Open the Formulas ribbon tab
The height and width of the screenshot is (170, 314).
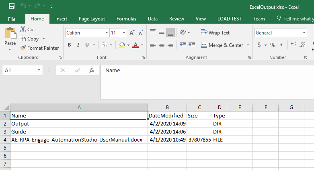126,19
